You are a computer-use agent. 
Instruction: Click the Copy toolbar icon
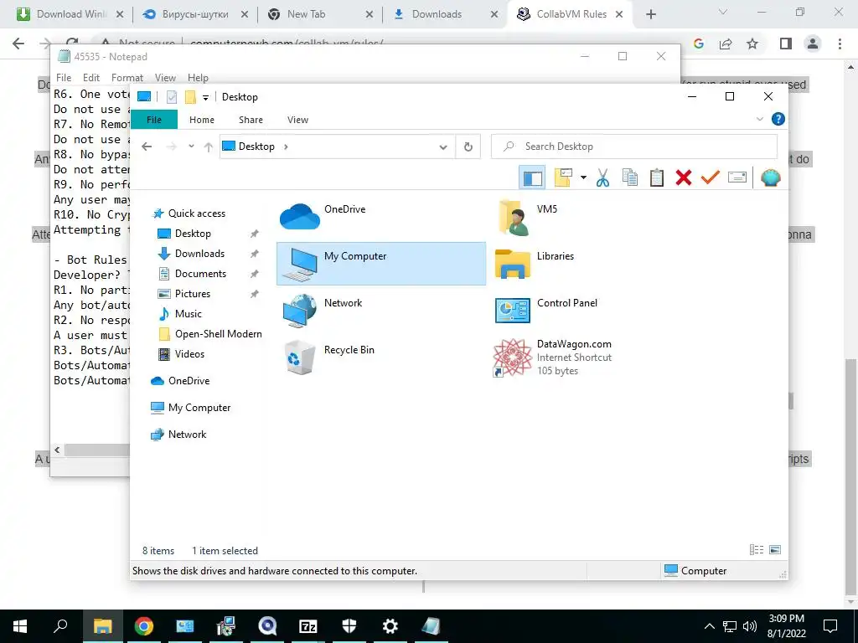pyautogui.click(x=630, y=177)
